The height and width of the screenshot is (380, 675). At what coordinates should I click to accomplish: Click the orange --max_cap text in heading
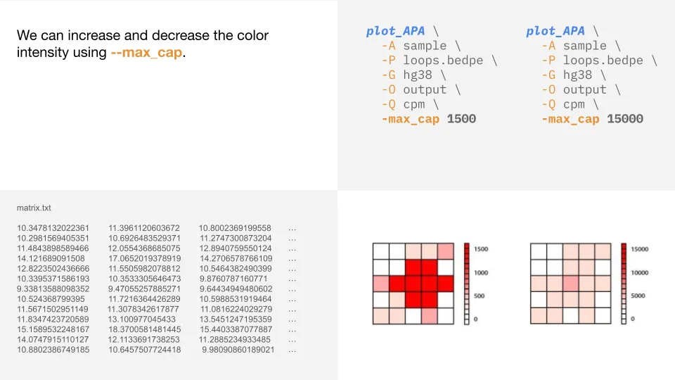click(x=146, y=52)
